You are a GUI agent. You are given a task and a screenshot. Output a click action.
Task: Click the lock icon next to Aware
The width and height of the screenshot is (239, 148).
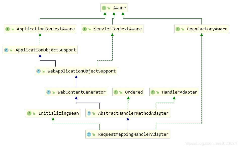tap(109, 8)
